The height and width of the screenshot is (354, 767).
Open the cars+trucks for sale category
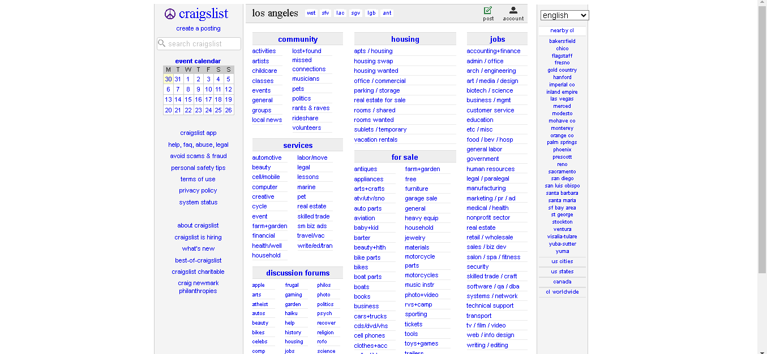coord(370,316)
